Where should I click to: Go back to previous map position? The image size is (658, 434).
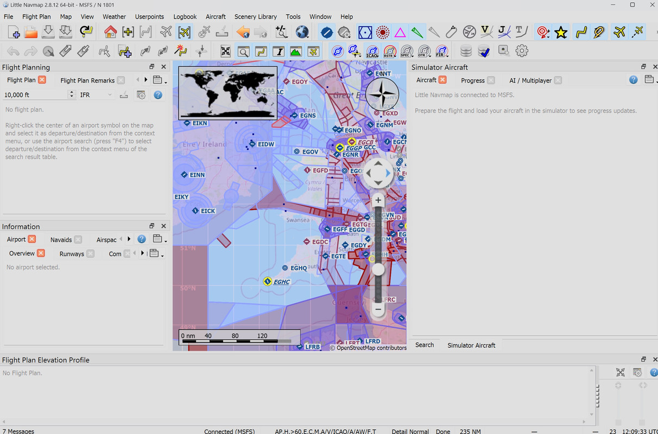(x=243, y=33)
